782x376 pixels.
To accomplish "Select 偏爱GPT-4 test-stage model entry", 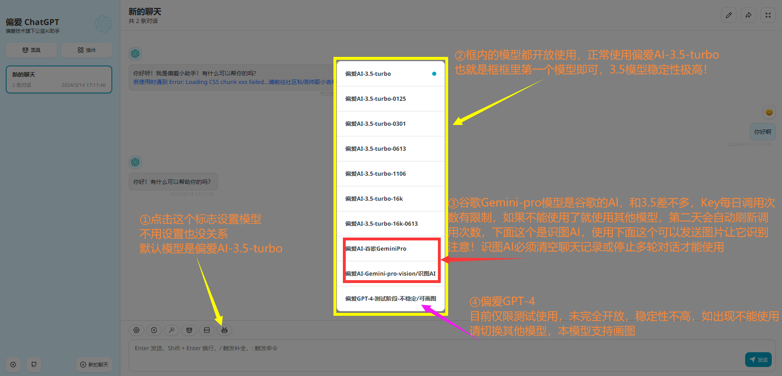I will (x=390, y=299).
